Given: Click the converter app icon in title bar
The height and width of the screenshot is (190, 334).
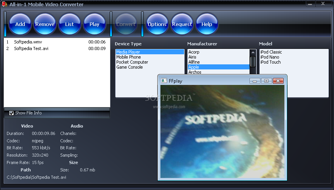Looking at the screenshot, I should [5, 4].
